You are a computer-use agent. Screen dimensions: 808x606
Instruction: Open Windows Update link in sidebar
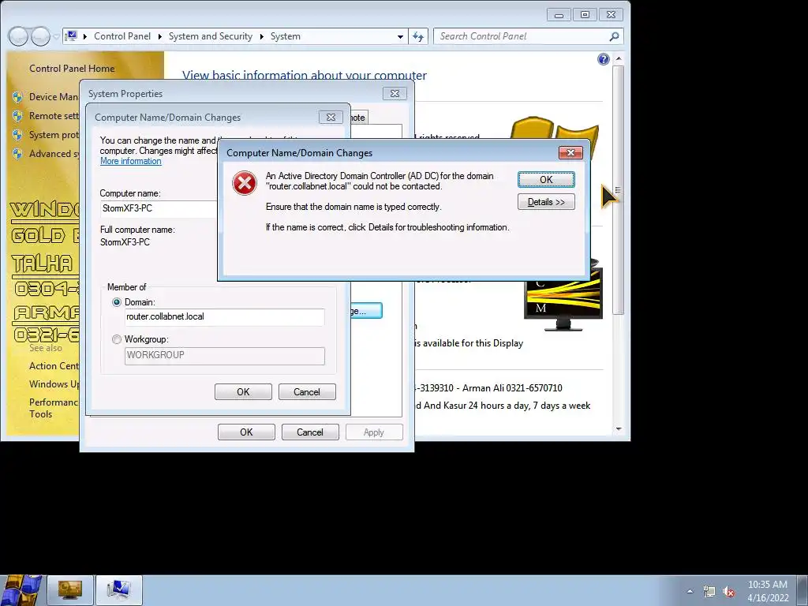tap(54, 384)
